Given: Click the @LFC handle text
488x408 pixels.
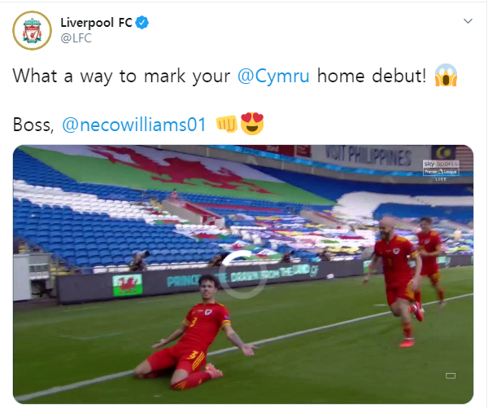Looking at the screenshot, I should (x=76, y=38).
